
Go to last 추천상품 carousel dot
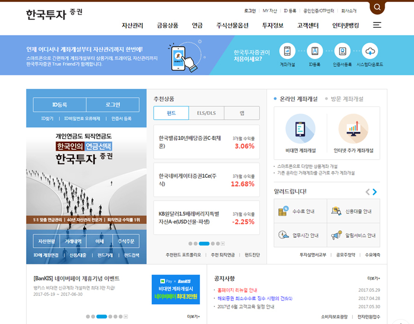(x=218, y=244)
